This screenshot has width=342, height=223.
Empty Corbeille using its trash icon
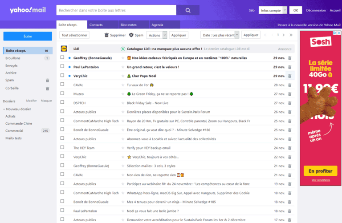pyautogui.click(x=48, y=88)
